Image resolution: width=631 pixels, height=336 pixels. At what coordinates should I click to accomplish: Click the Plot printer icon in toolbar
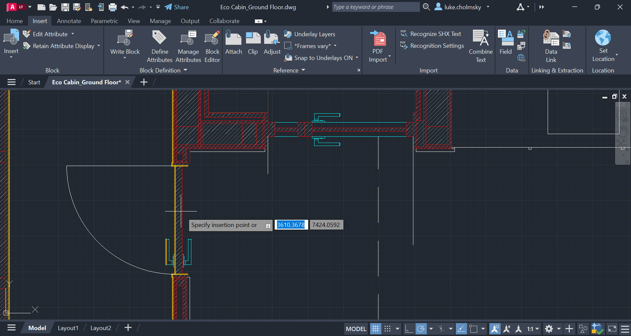click(113, 7)
